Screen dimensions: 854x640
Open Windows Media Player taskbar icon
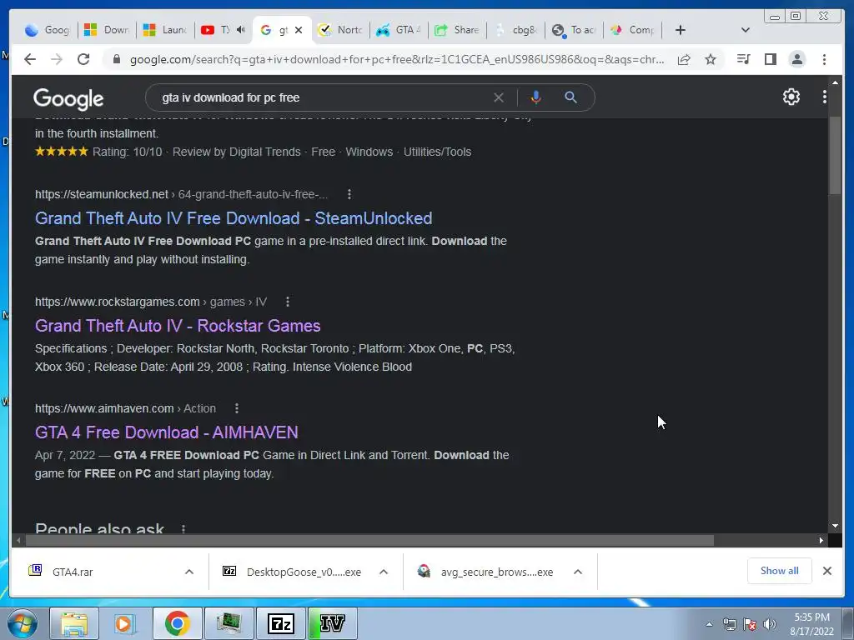point(125,623)
